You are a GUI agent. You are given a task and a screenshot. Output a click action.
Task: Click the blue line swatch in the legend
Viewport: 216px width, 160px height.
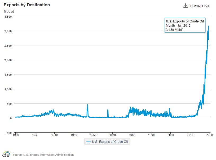tap(89, 142)
